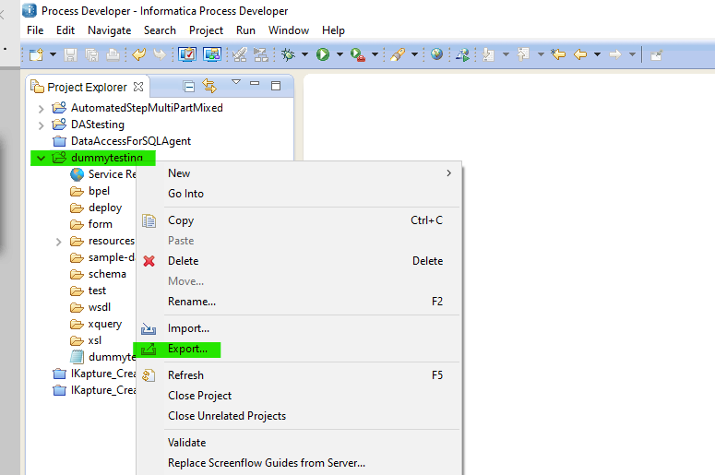Choose Refresh from context menu
This screenshot has width=715, height=475.
pyautogui.click(x=299, y=375)
